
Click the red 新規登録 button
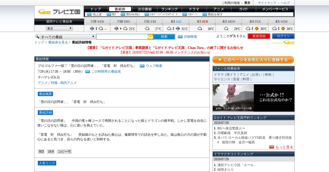coord(259,36)
